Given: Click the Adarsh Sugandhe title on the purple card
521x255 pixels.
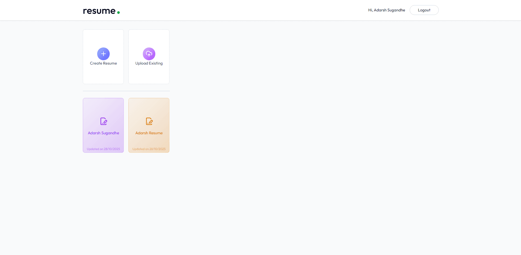Looking at the screenshot, I should click(x=103, y=133).
